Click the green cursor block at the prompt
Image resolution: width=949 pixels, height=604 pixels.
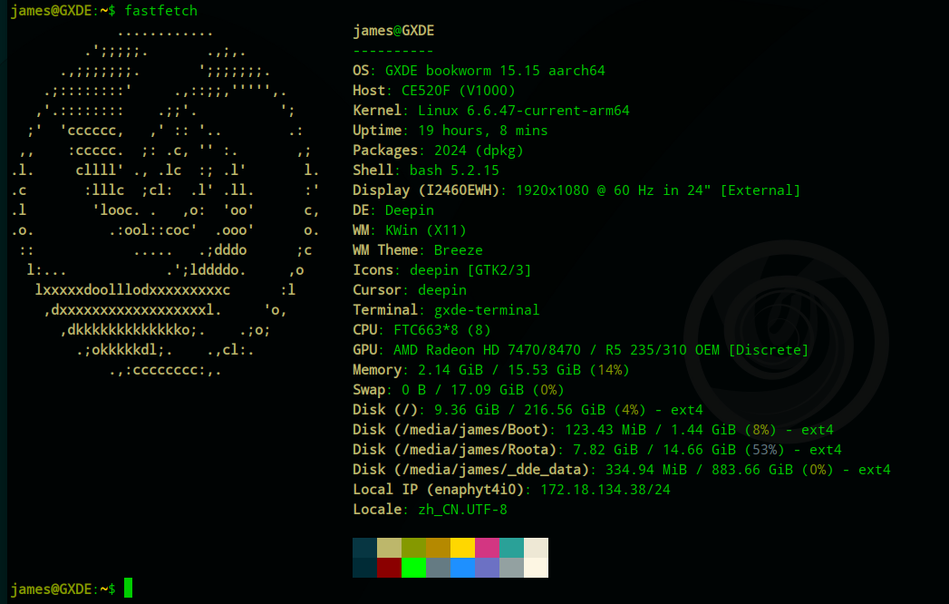(x=129, y=589)
